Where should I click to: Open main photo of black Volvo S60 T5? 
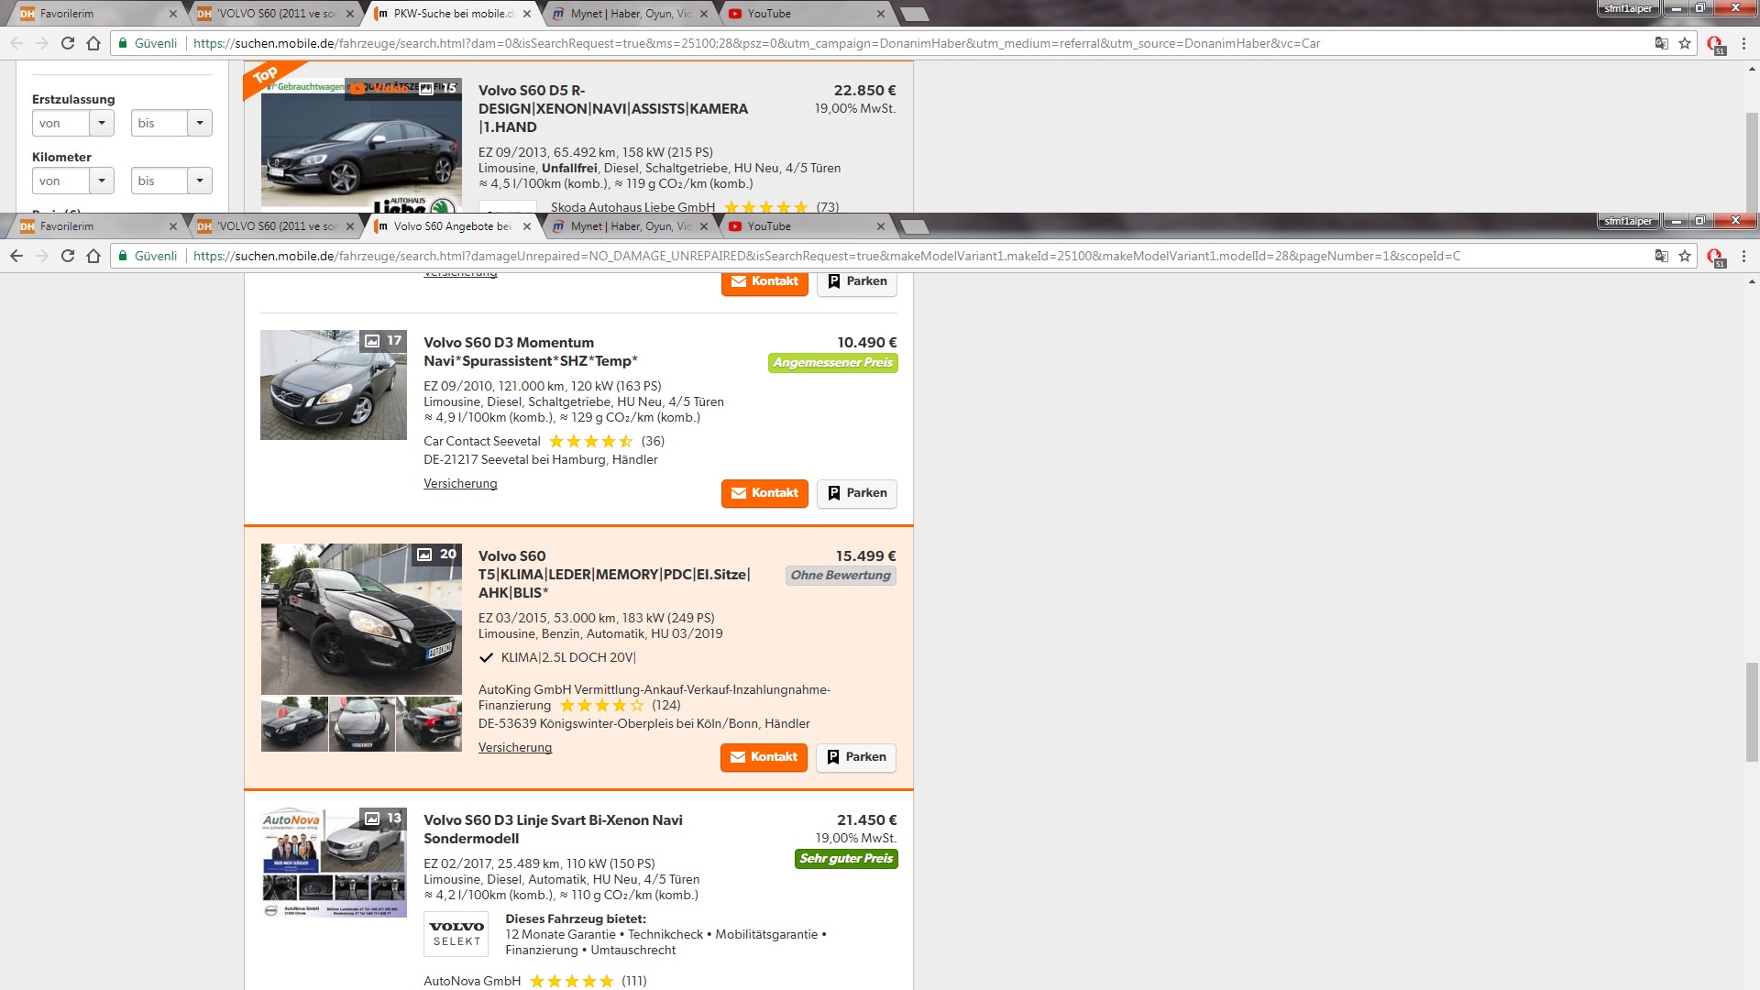(361, 619)
